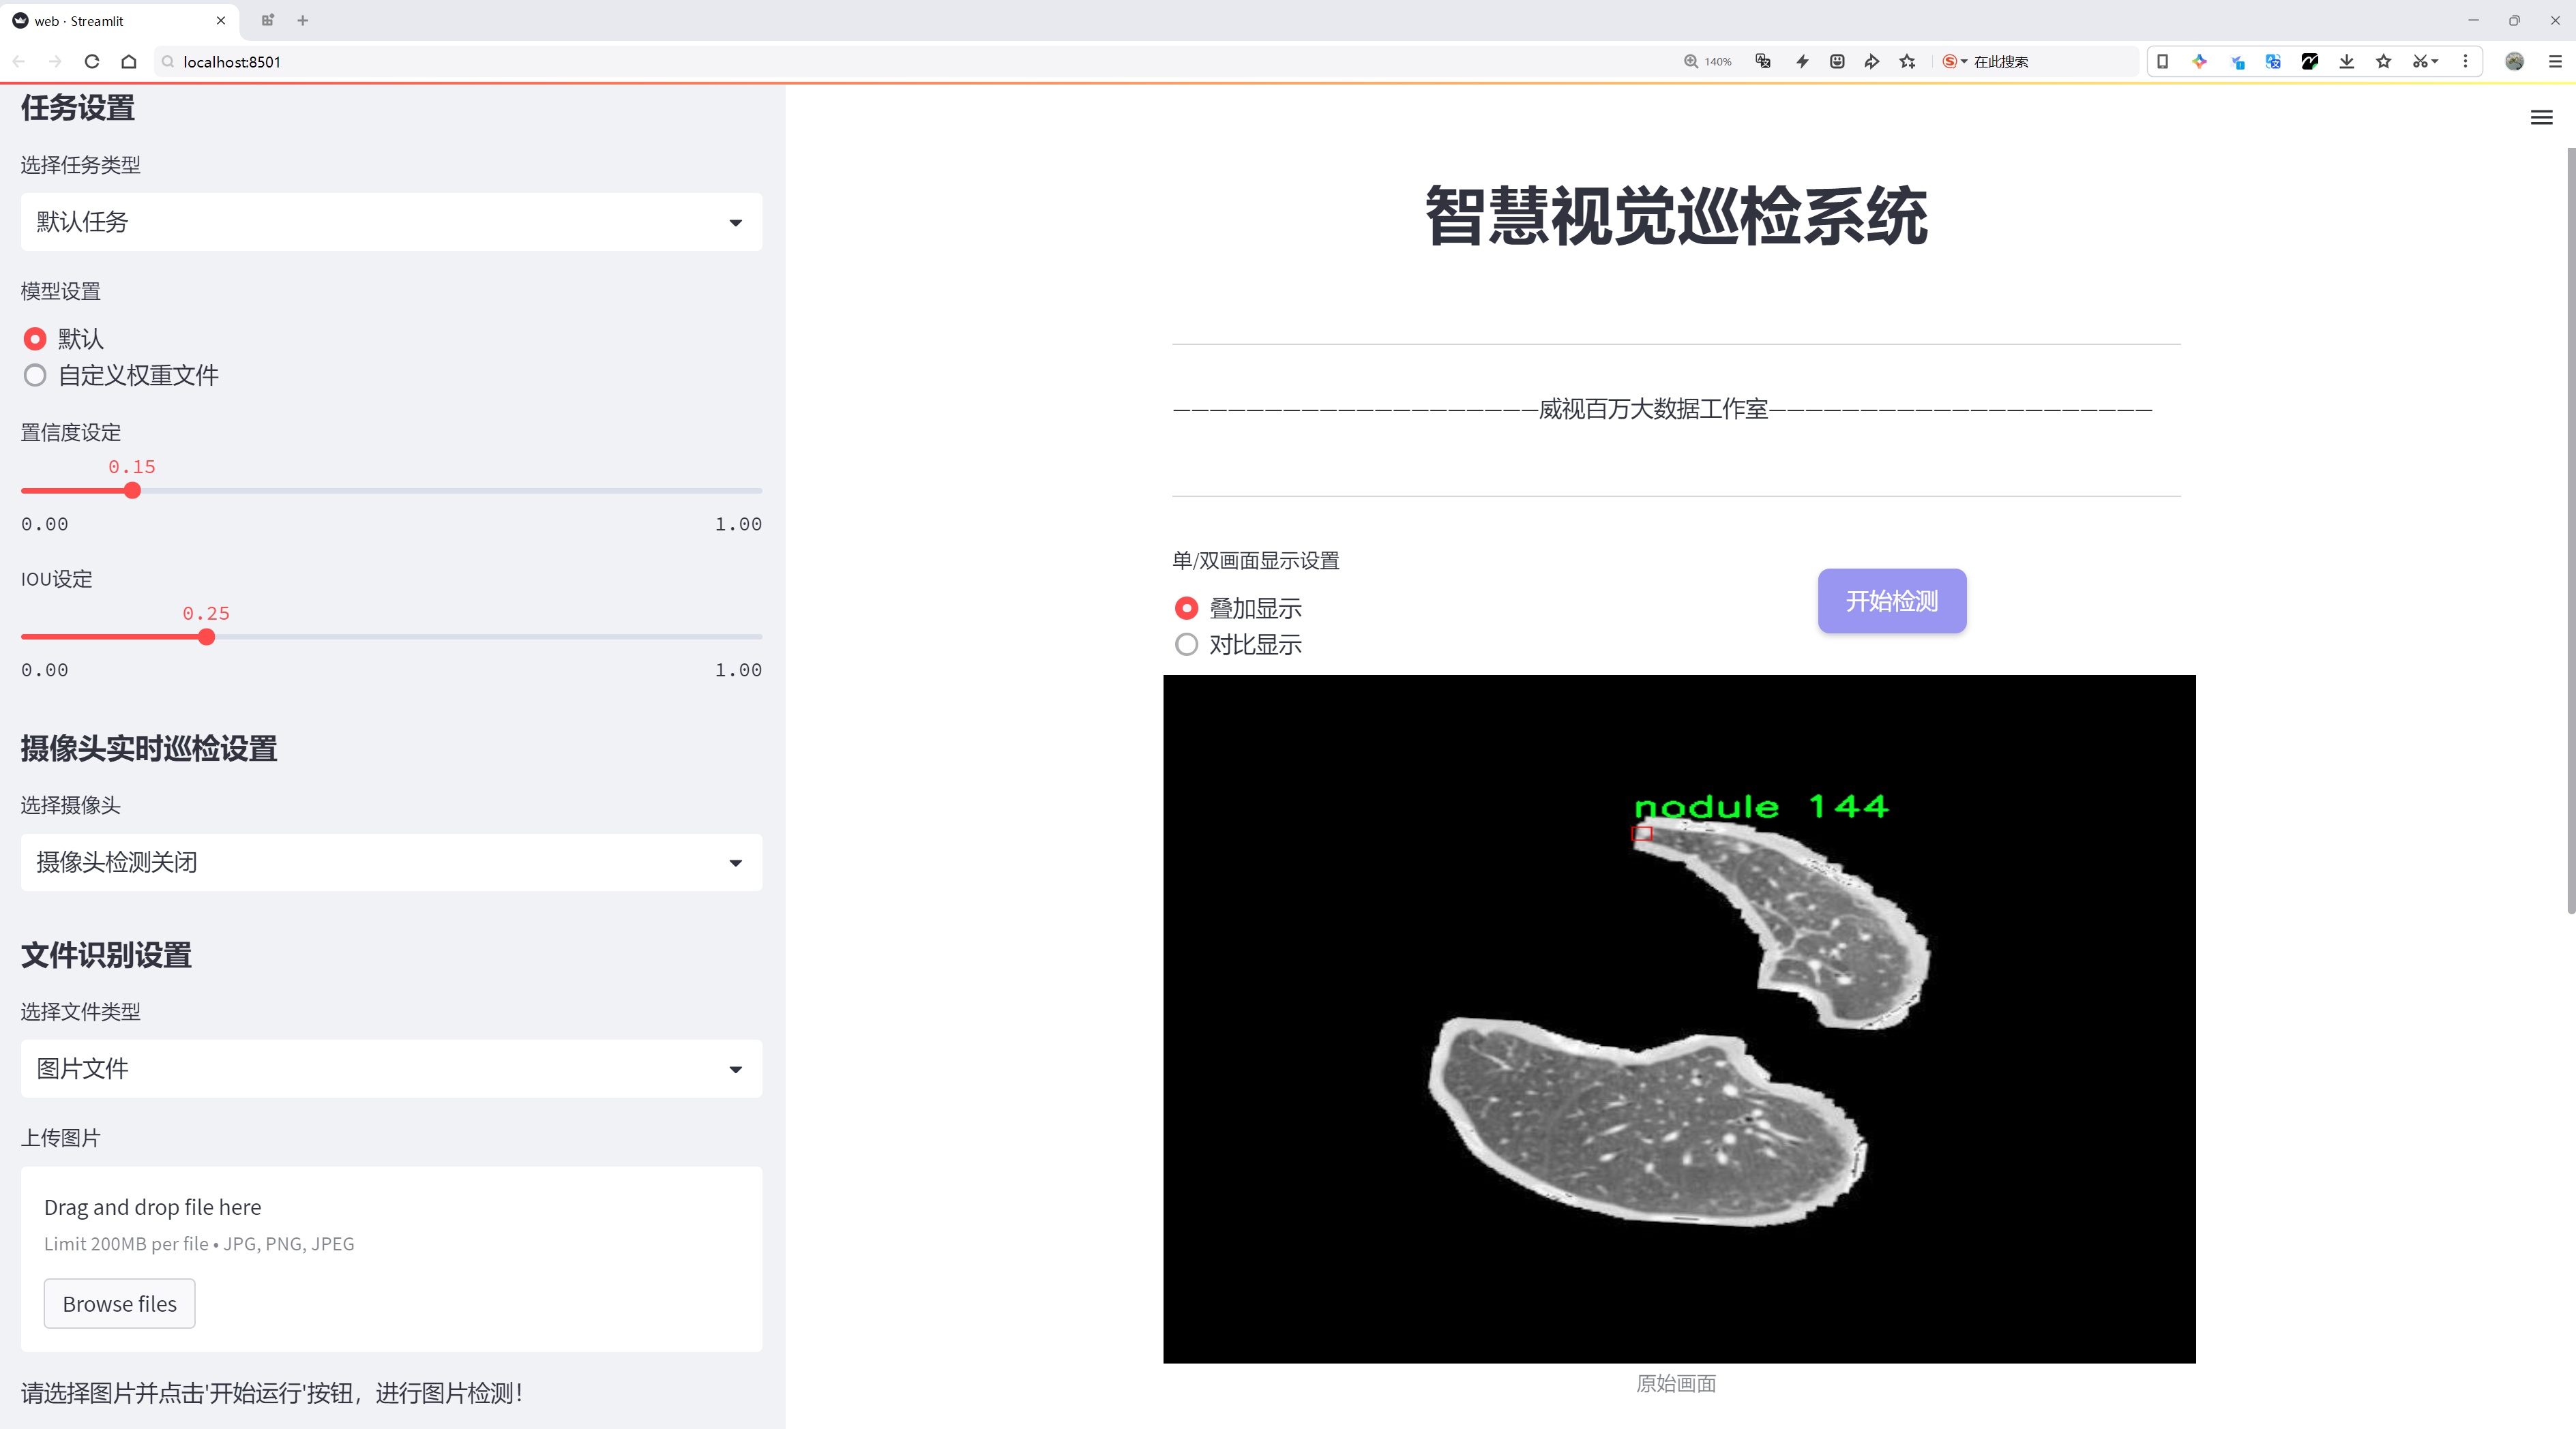This screenshot has height=1429, width=2576.
Task: Open the Sogou search engine selector
Action: [x=1954, y=61]
